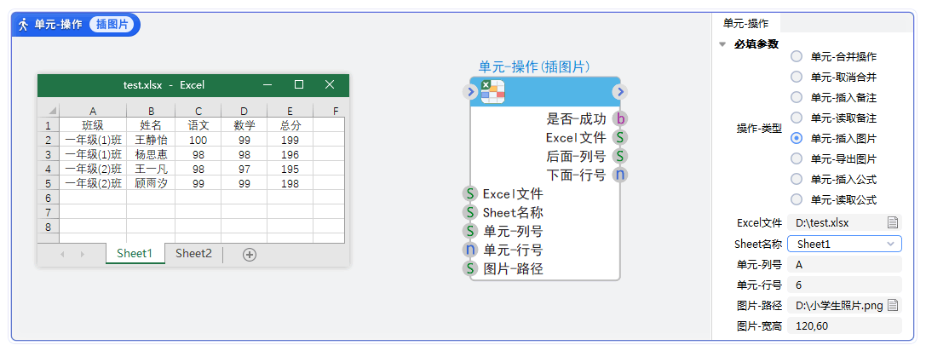Image resolution: width=926 pixels, height=351 pixels.
Task: Click the 插图片 label badge
Action: [111, 25]
